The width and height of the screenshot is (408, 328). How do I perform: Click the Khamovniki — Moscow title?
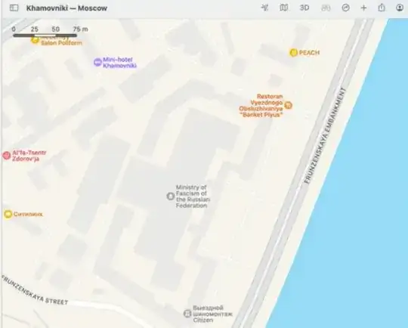(66, 8)
